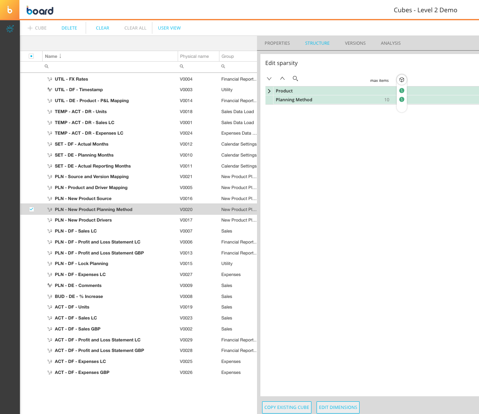Toggle the sparse indicator for Planning Method
Viewport: 479px width, 414px height.
(402, 100)
